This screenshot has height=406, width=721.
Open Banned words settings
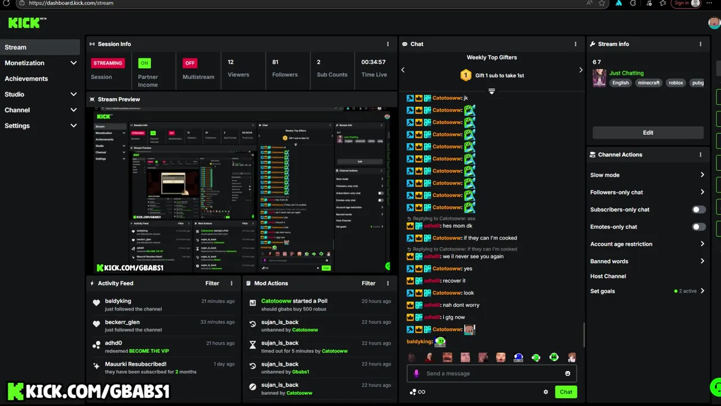(647, 261)
